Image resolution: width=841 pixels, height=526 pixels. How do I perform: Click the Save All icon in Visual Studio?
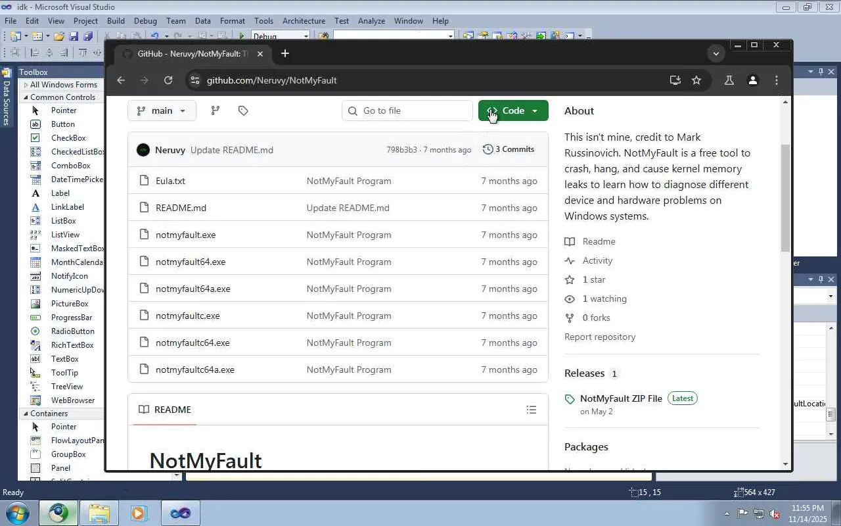point(88,36)
